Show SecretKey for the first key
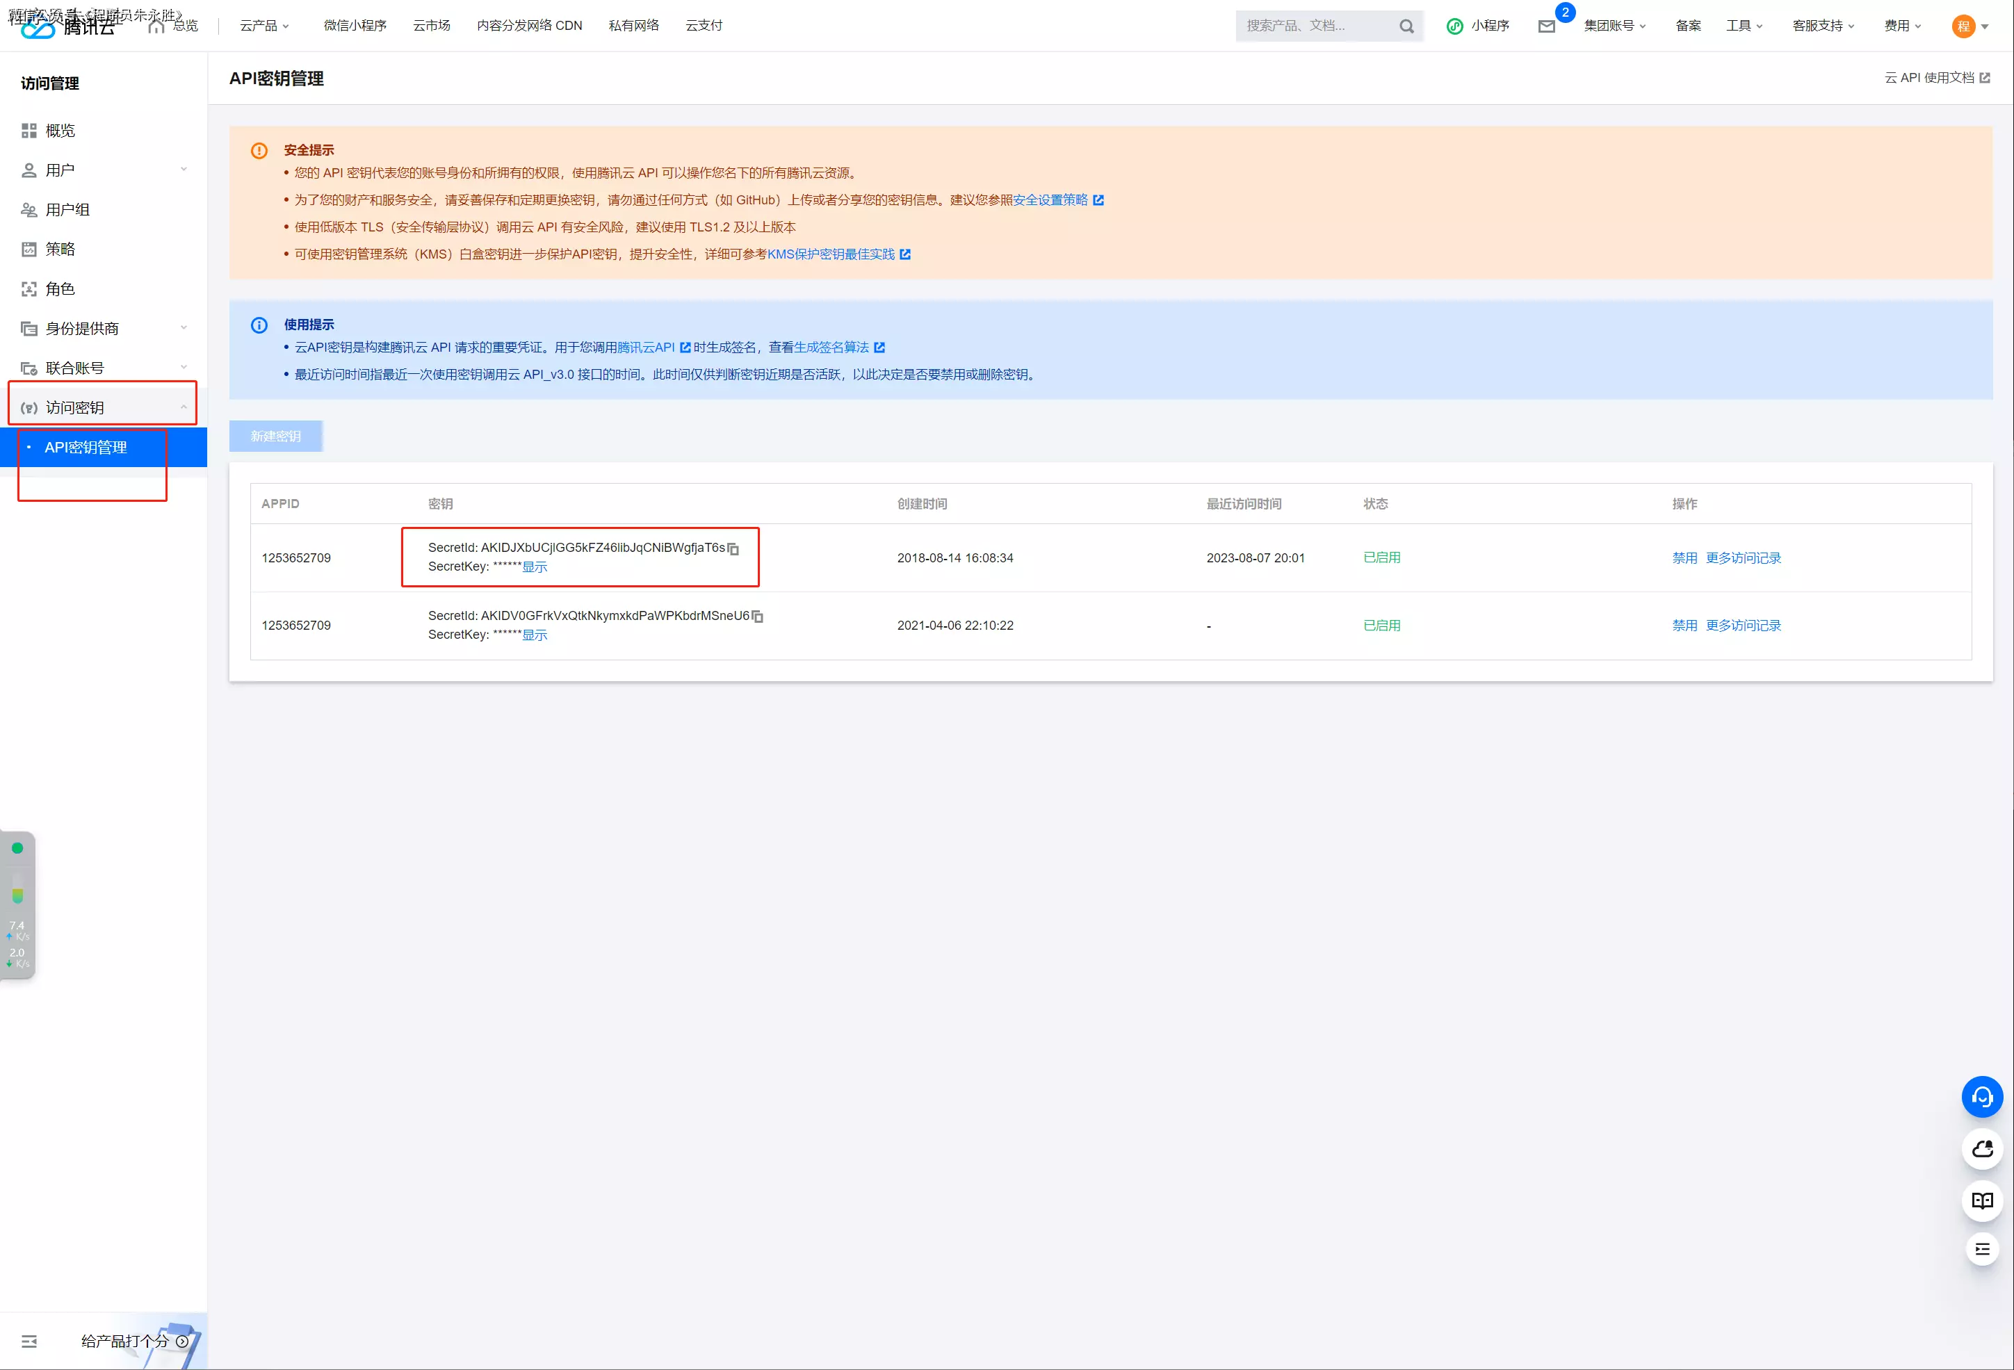The image size is (2014, 1370). coord(534,566)
